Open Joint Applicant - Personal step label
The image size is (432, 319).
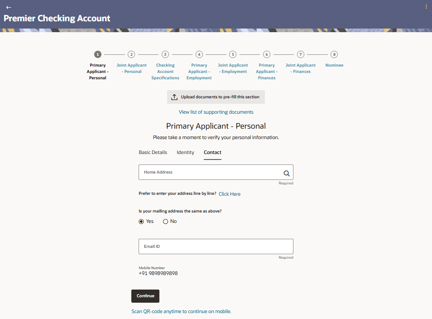[x=131, y=68]
